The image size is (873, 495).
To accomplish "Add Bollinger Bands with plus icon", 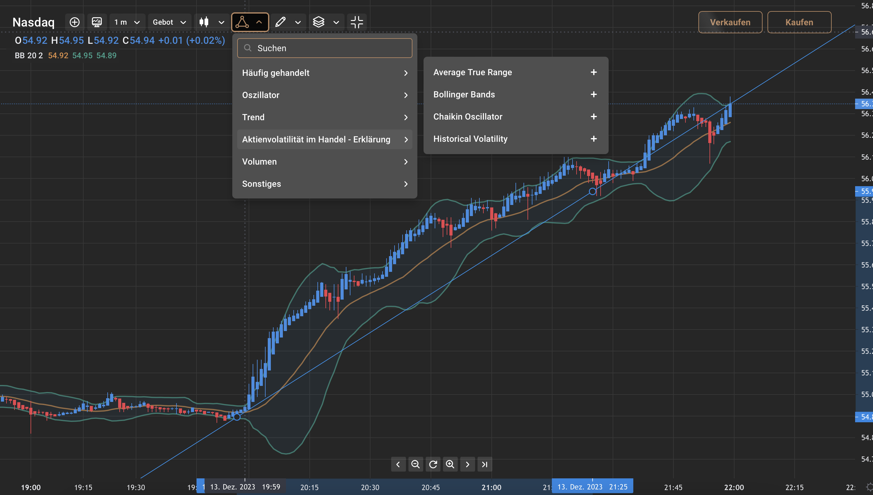I will point(594,94).
